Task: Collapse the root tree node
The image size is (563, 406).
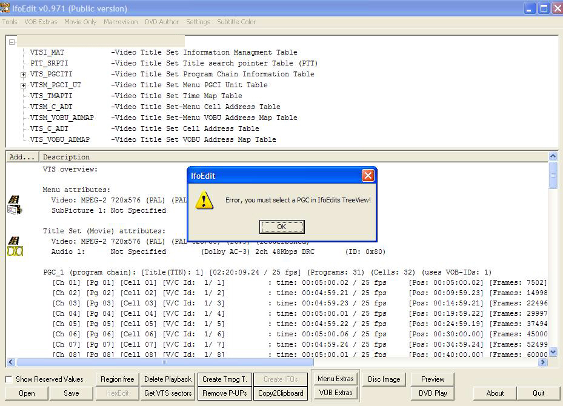Action: click(x=12, y=42)
